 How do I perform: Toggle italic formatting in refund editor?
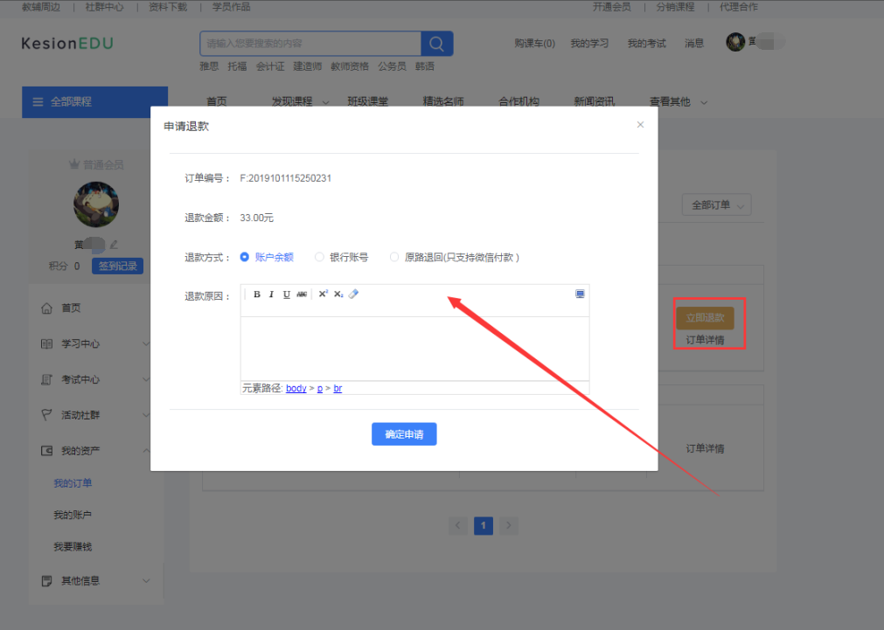271,294
